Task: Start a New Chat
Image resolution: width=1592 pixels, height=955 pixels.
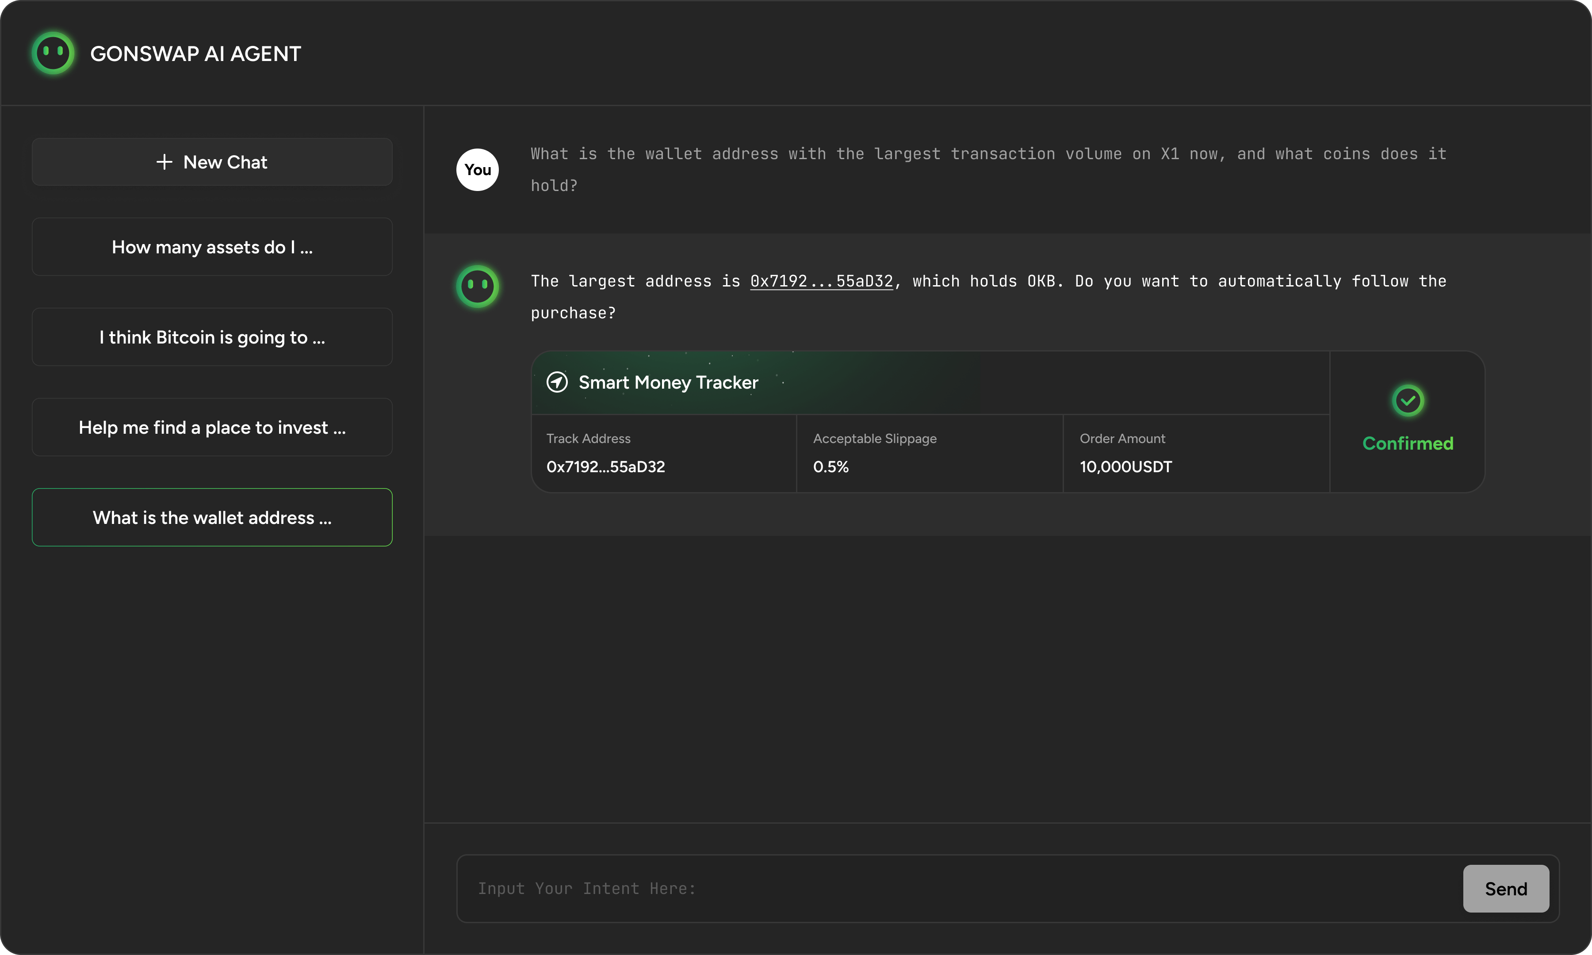Action: coord(212,162)
